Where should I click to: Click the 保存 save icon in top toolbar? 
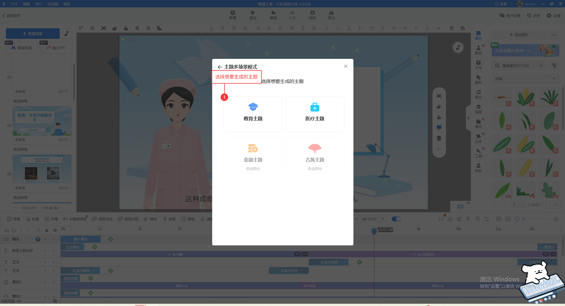coord(312,13)
